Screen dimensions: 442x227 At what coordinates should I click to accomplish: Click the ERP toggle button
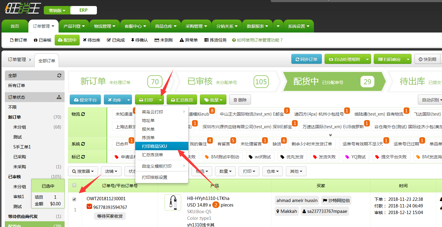click(84, 10)
